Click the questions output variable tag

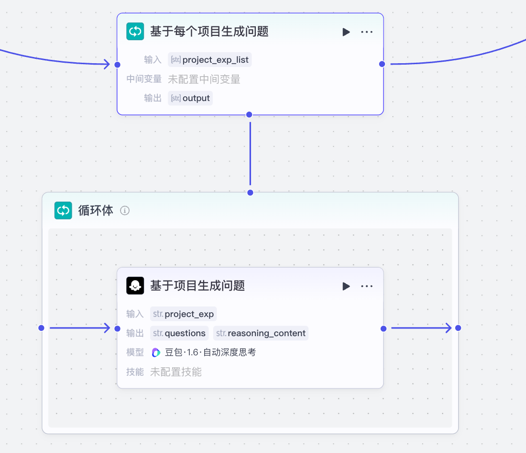tap(179, 333)
